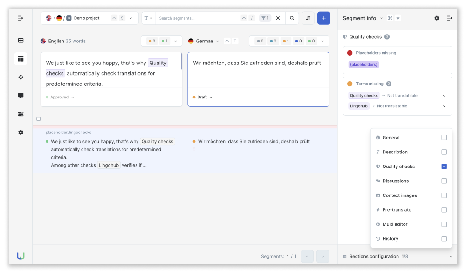Open the Segment info title dropdown
Viewport: 466px width, 272px height.
pos(381,18)
